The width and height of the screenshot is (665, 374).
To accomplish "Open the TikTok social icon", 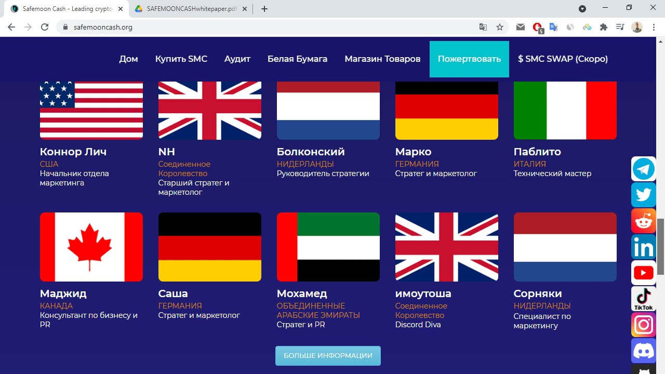I will click(644, 299).
